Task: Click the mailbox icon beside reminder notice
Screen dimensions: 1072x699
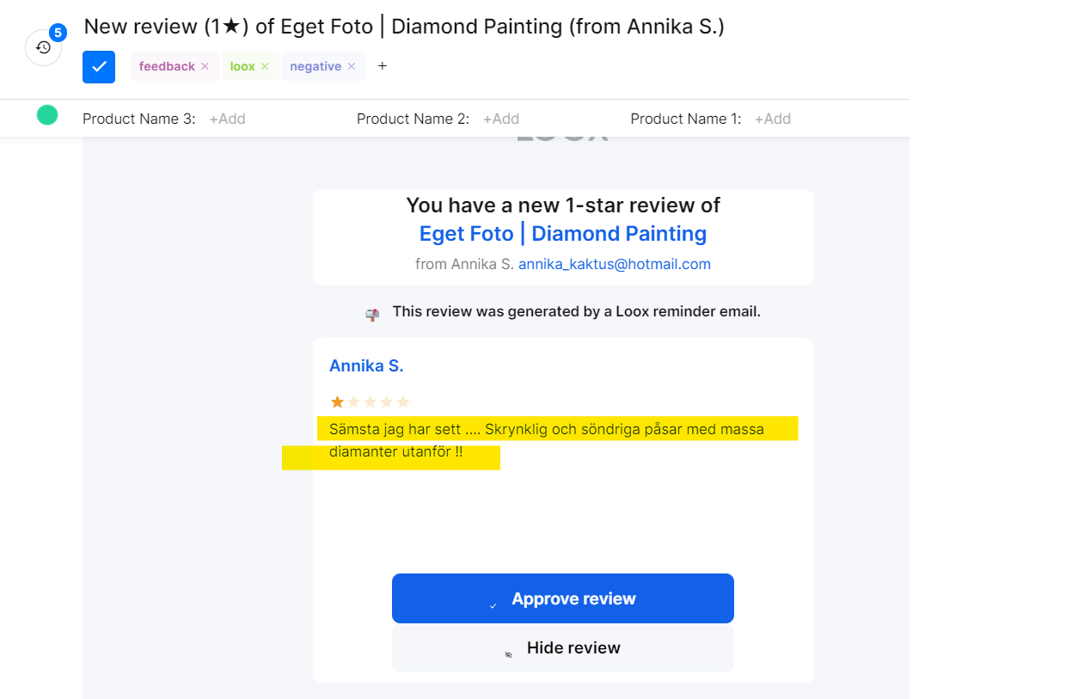Action: [x=372, y=315]
